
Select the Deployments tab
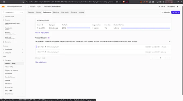pyautogui.click(x=47, y=12)
